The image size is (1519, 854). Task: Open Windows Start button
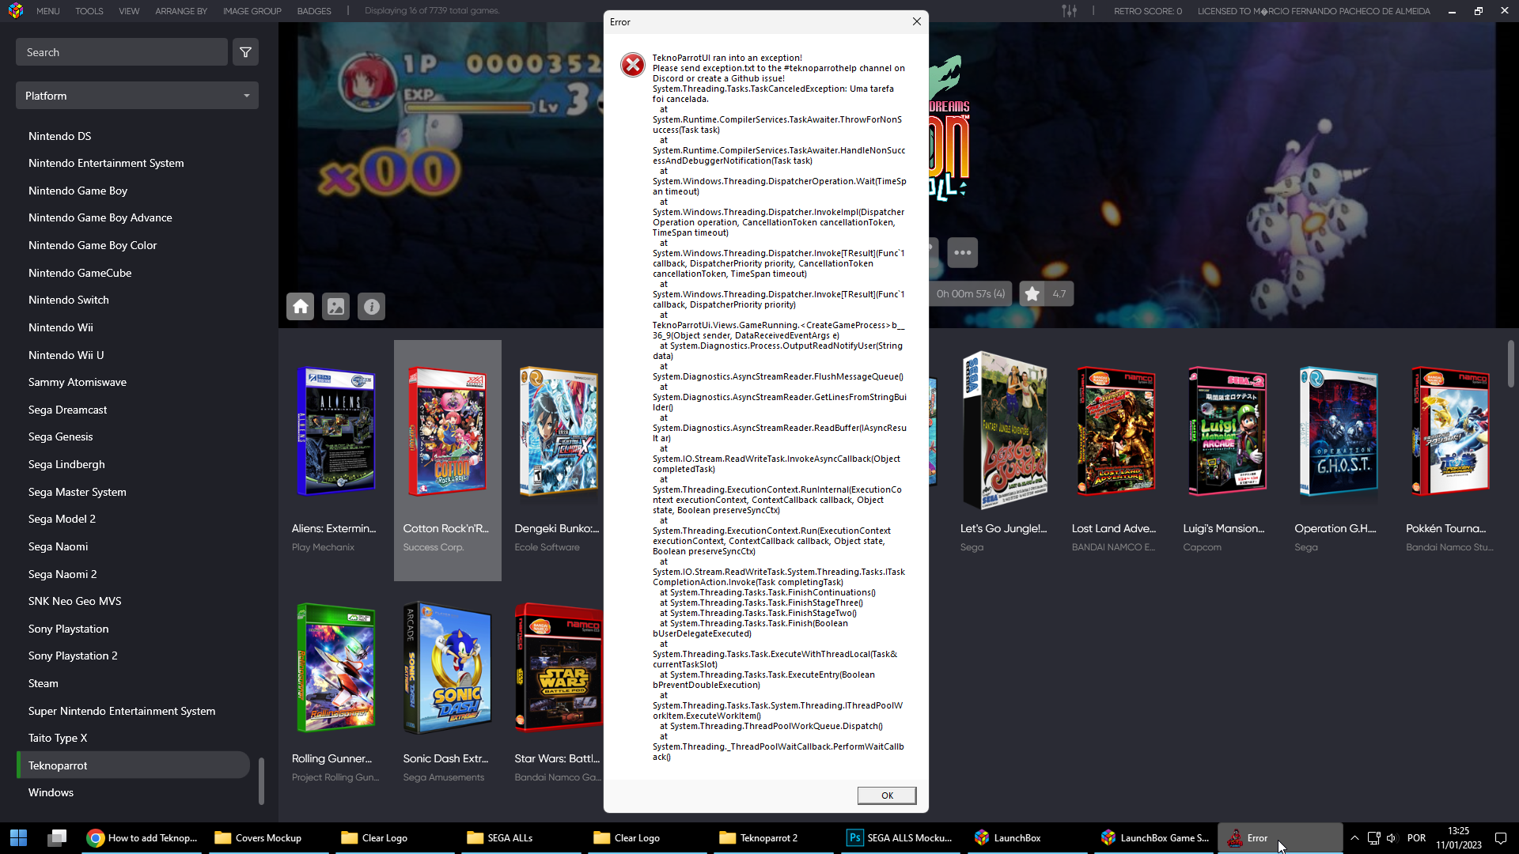18,838
